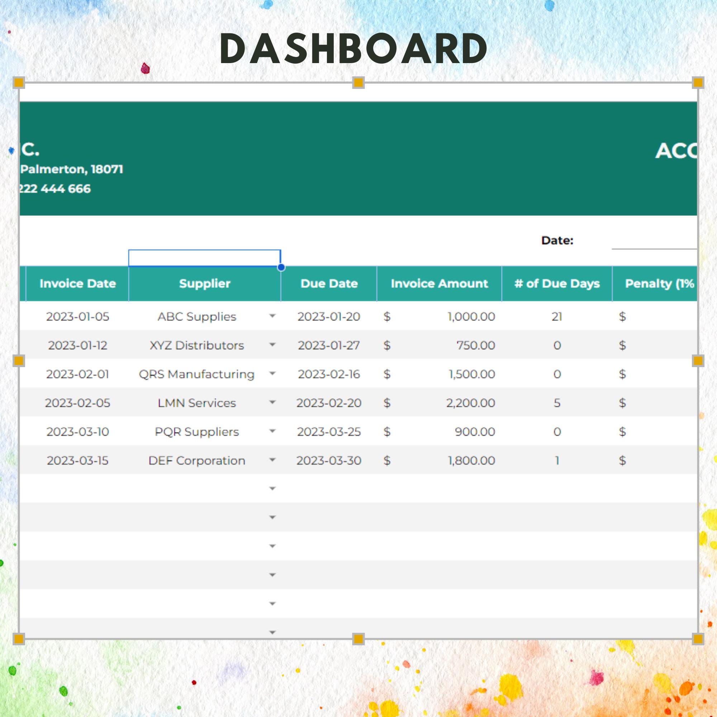Click the Penalty (1% column header

(655, 284)
